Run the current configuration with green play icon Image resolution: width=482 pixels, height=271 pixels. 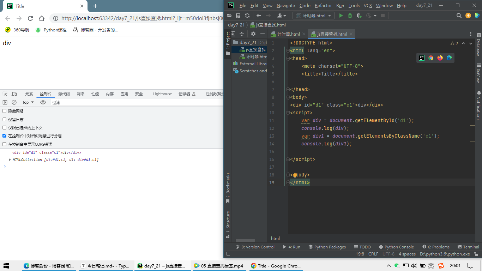pyautogui.click(x=341, y=16)
